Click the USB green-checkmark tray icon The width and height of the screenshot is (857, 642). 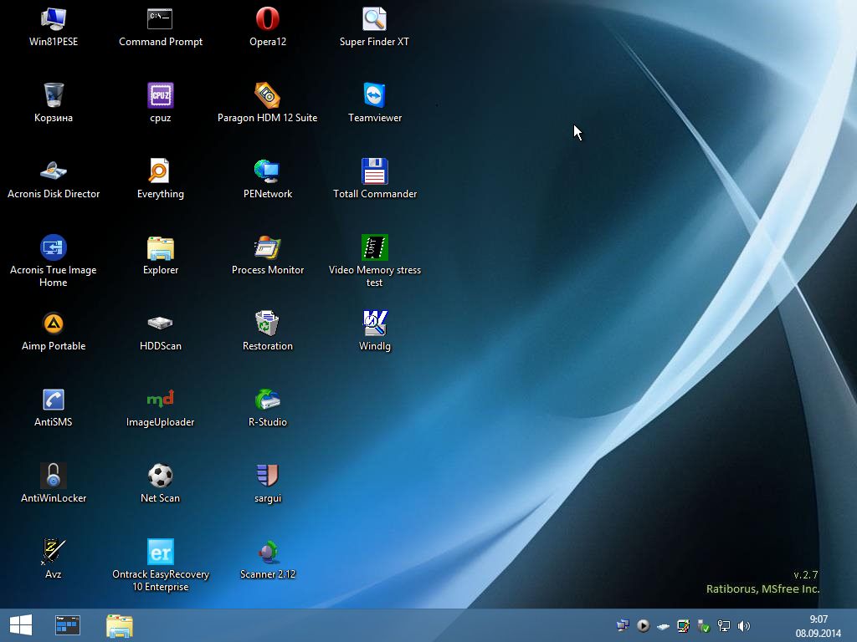click(x=703, y=625)
